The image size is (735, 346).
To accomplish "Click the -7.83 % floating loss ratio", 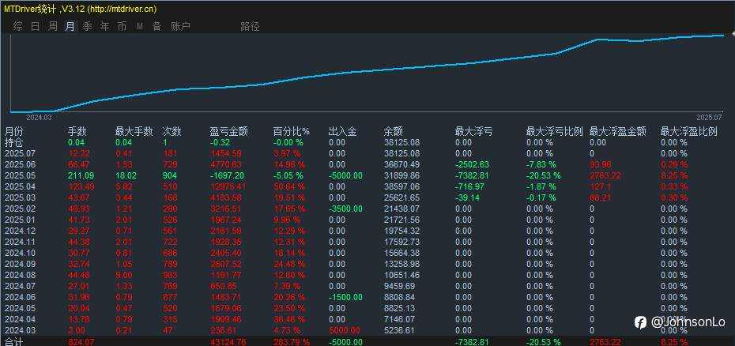I will [x=541, y=164].
